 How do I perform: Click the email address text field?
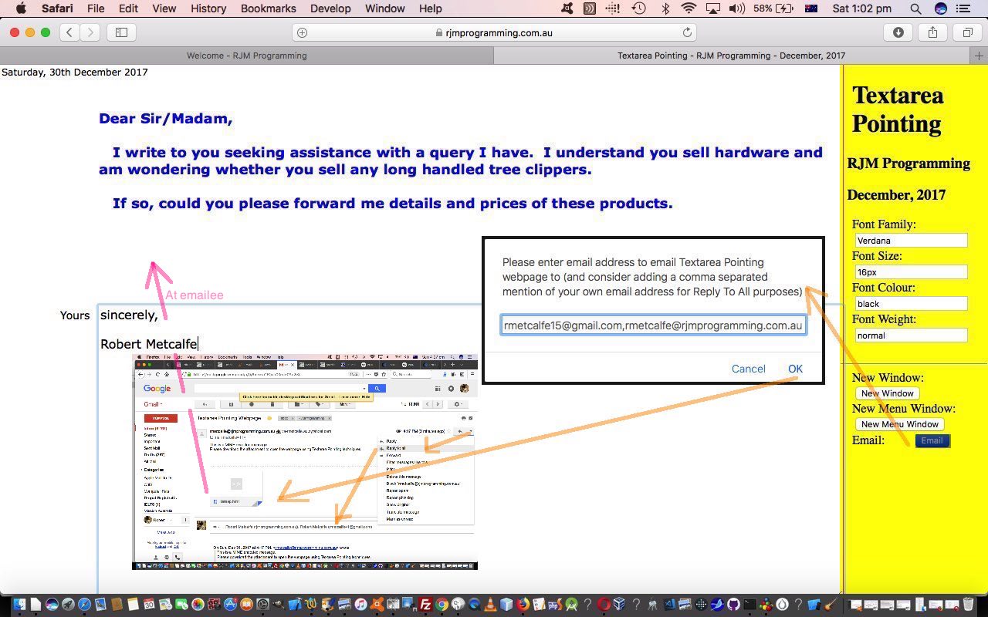pyautogui.click(x=653, y=325)
